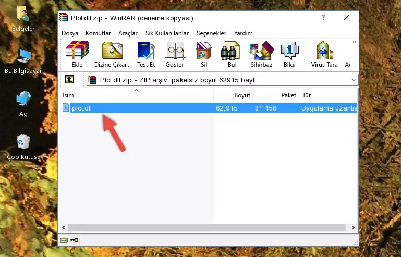The height and width of the screenshot is (257, 401).
Task: Click the 62,915 size value
Action: coord(227,108)
